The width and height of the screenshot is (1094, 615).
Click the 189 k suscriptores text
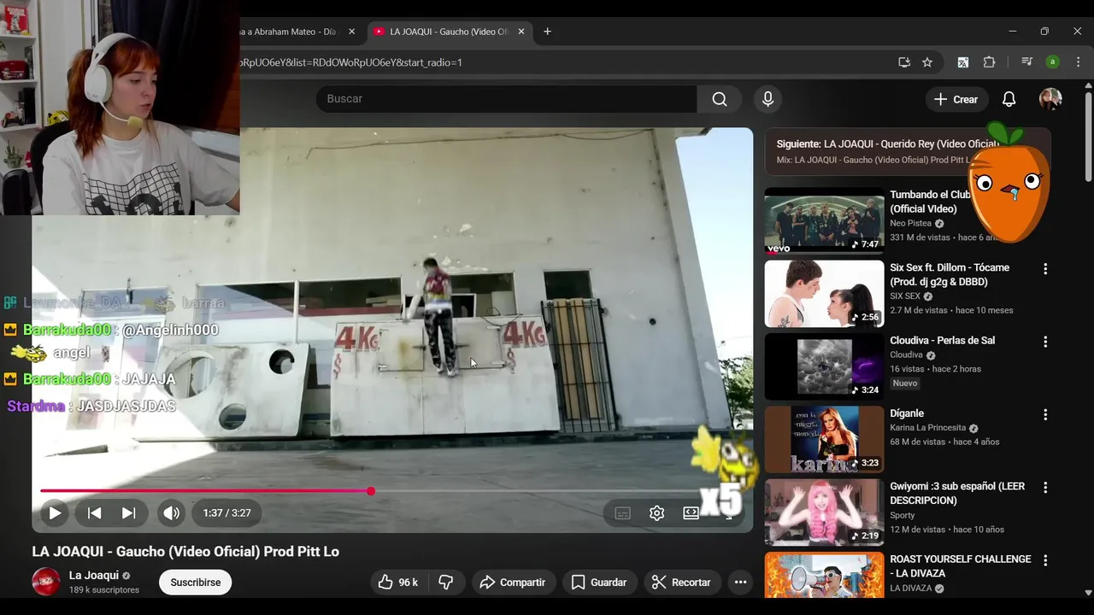pyautogui.click(x=104, y=590)
